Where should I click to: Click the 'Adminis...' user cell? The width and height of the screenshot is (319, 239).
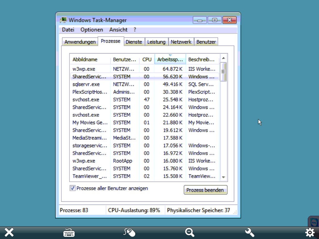pos(124,92)
